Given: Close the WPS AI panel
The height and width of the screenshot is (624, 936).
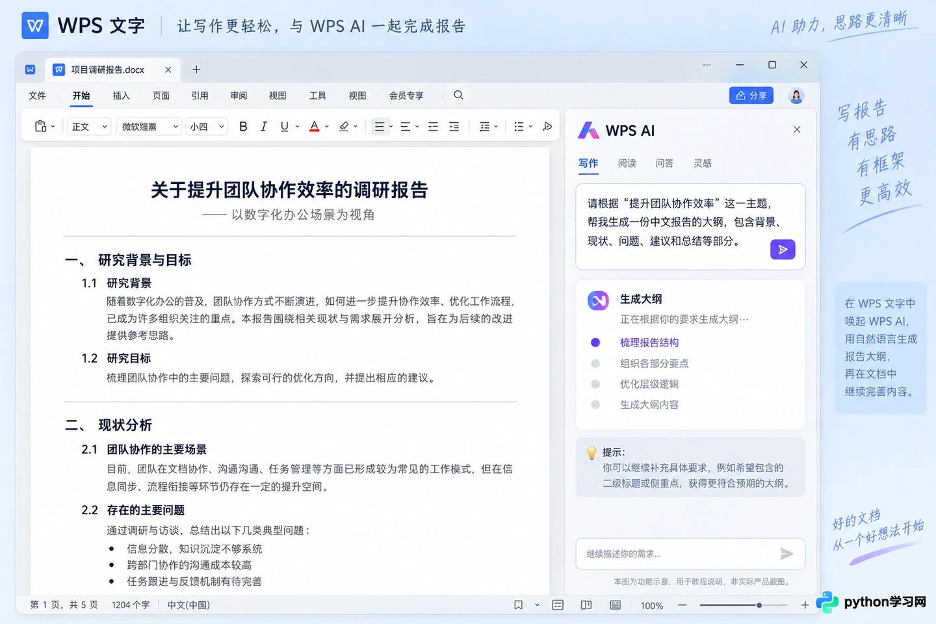Looking at the screenshot, I should coord(797,129).
